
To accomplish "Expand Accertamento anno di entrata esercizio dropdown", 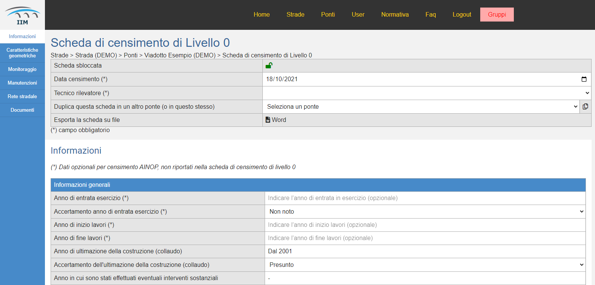I will (x=425, y=212).
